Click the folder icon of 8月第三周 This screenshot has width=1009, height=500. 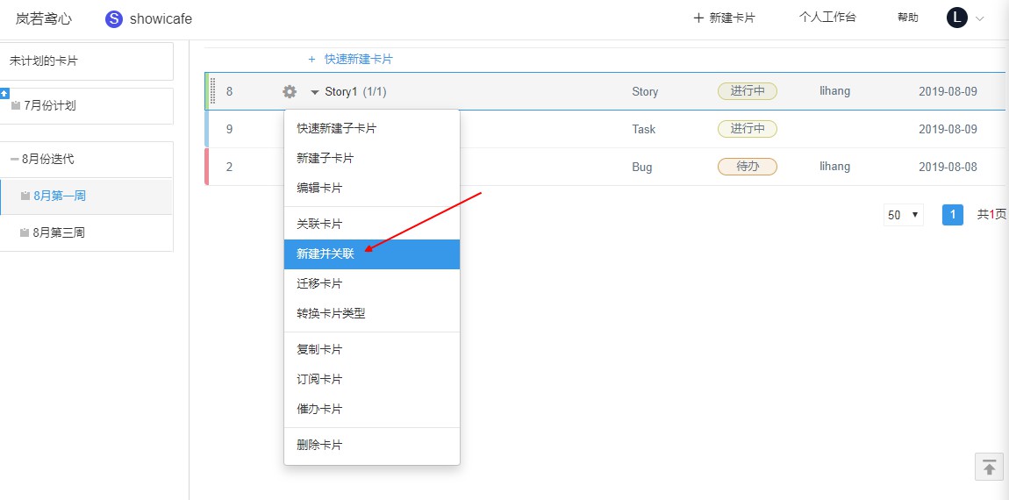(x=25, y=233)
